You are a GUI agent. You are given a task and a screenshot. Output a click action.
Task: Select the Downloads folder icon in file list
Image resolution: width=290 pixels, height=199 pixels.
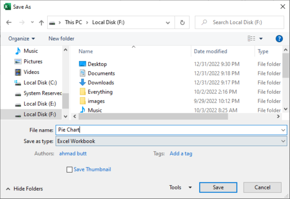83,83
